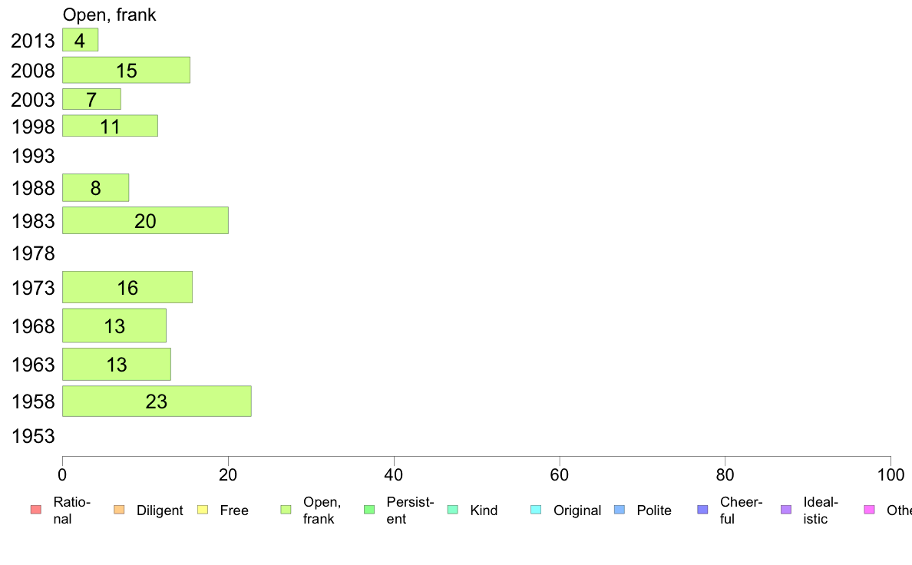Click the 40 tick on x-axis
The height and width of the screenshot is (565, 912).
394,475
